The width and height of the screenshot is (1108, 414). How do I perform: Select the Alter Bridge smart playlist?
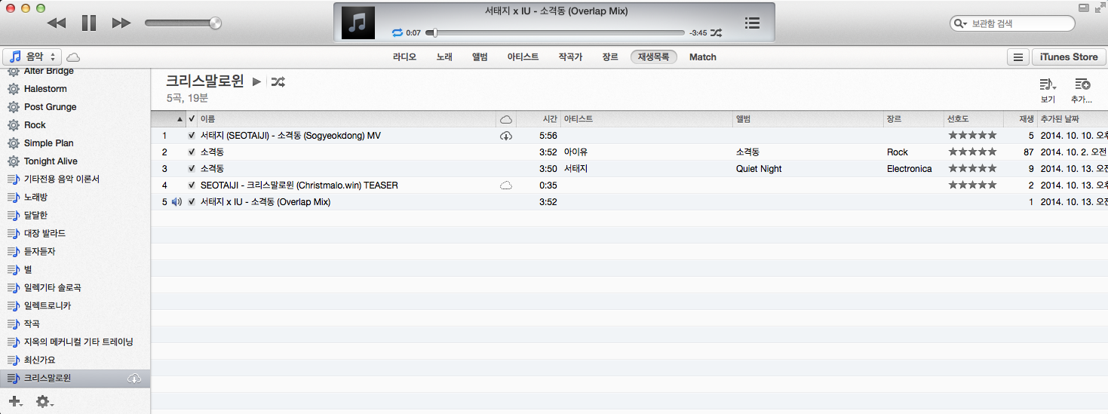tap(49, 71)
